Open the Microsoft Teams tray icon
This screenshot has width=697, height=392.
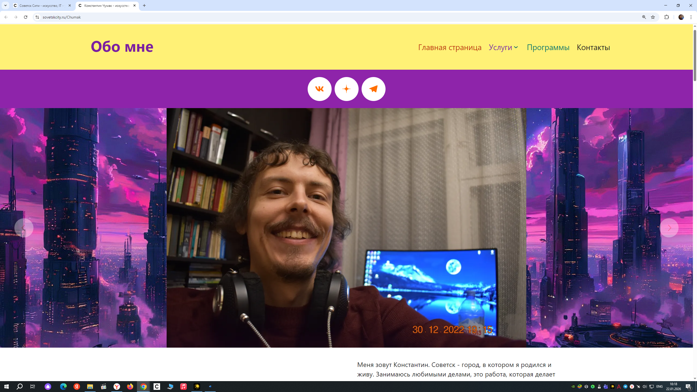(606, 387)
